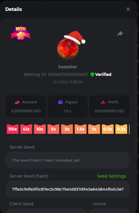Select the 110x multiplier tile
The height and width of the screenshot is (213, 139).
13,129
